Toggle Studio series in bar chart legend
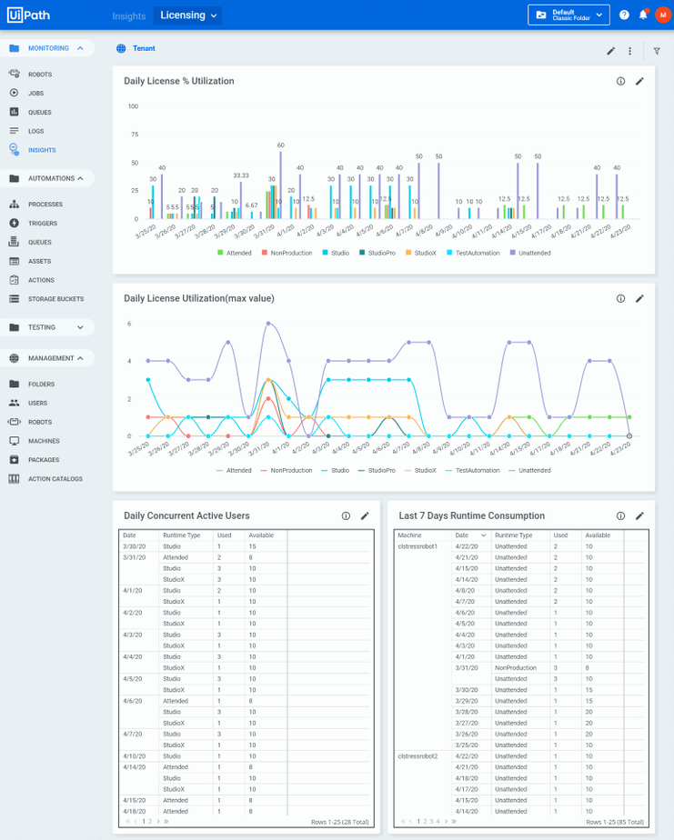The image size is (674, 840). 336,253
